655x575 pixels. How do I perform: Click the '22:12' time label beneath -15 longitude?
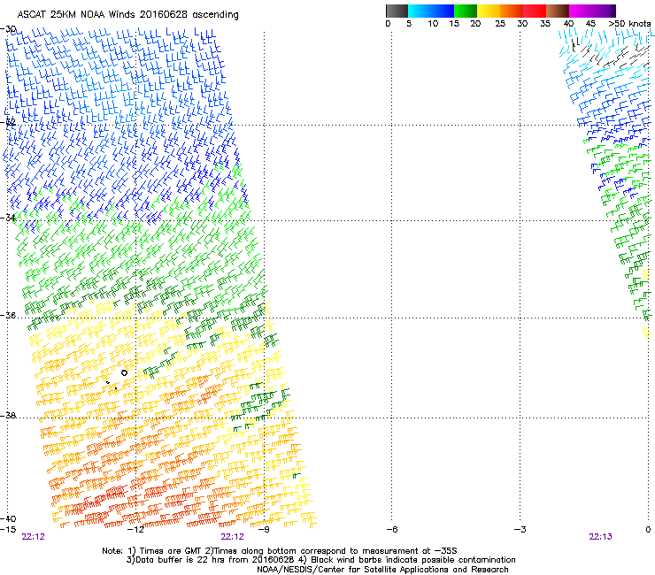pyautogui.click(x=33, y=537)
